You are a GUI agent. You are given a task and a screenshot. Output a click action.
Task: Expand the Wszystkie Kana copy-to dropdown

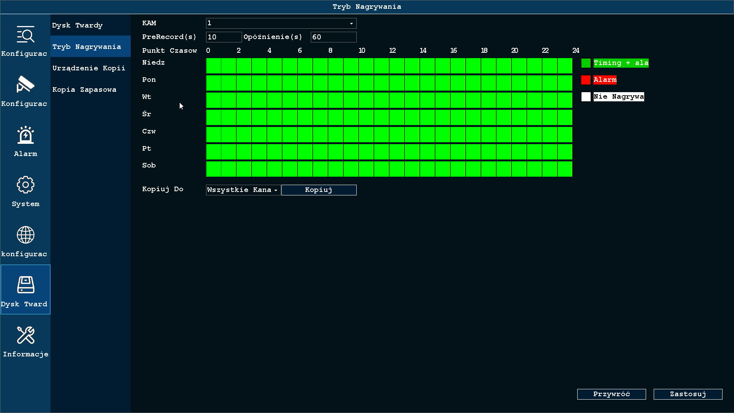(x=243, y=190)
